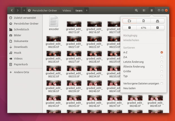Select graded_edit_00234.tif thumbnail
This screenshot has height=121, width=175.
[x=95, y=68]
